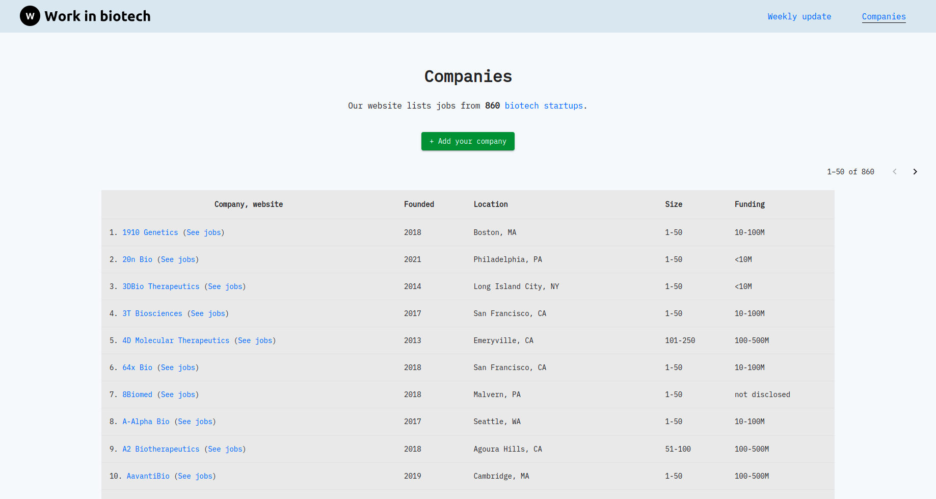Open 4D Molecular Therapeutics link
Viewport: 936px width, 499px height.
176,340
